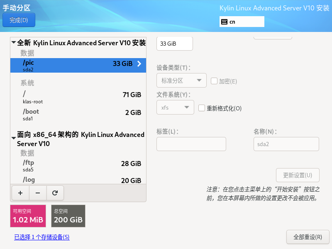Click the 名称(N) field containing sda2
Viewport: 332px width, 249px height.
[286, 144]
